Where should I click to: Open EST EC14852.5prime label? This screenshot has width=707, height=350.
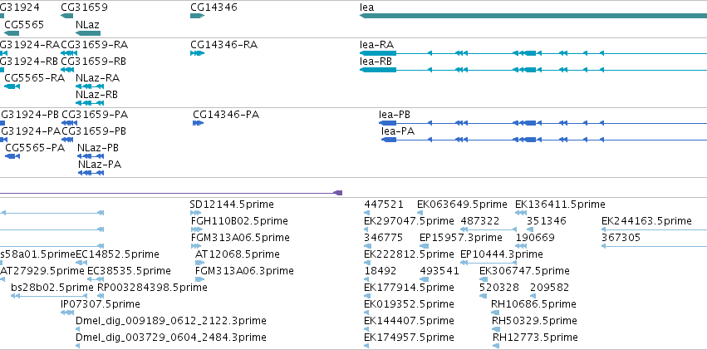tap(117, 254)
